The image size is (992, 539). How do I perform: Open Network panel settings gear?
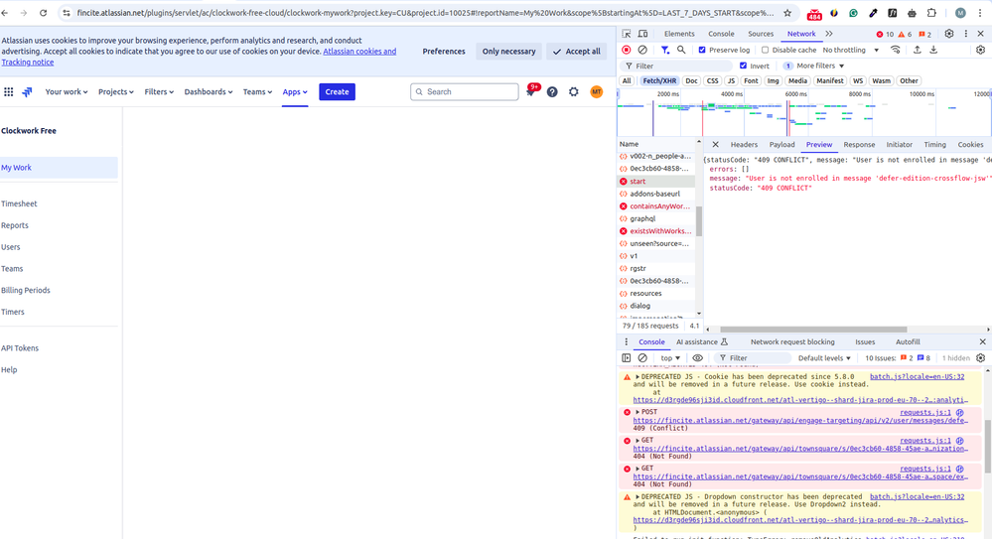pyautogui.click(x=981, y=50)
